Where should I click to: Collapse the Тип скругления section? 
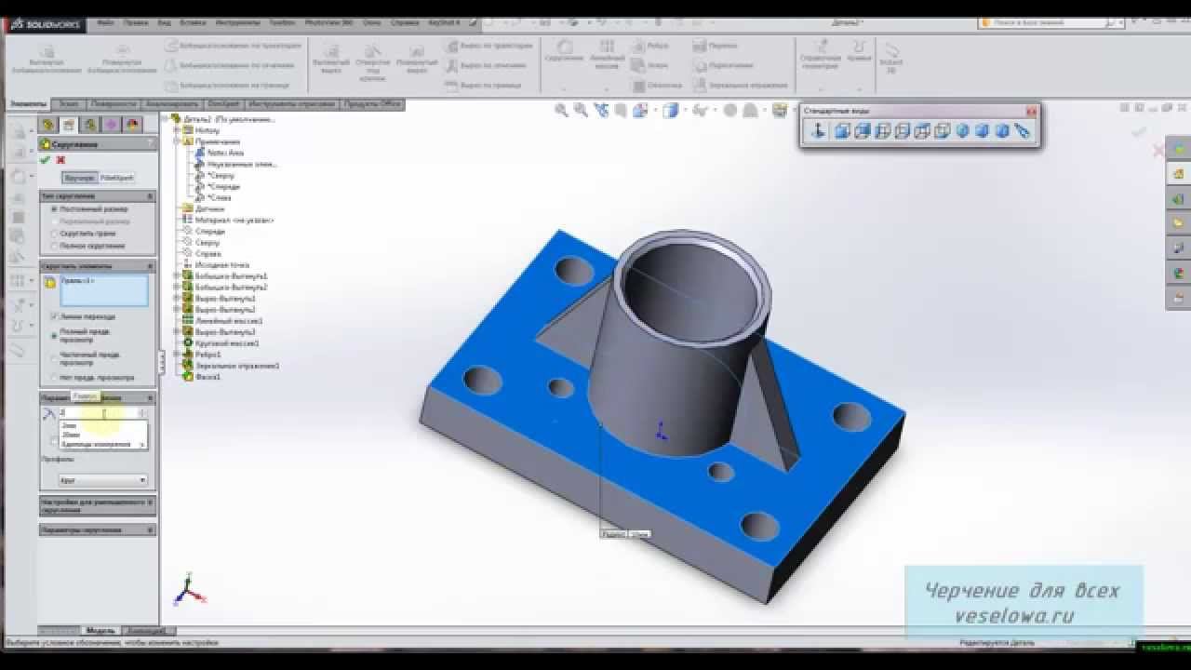(x=150, y=196)
